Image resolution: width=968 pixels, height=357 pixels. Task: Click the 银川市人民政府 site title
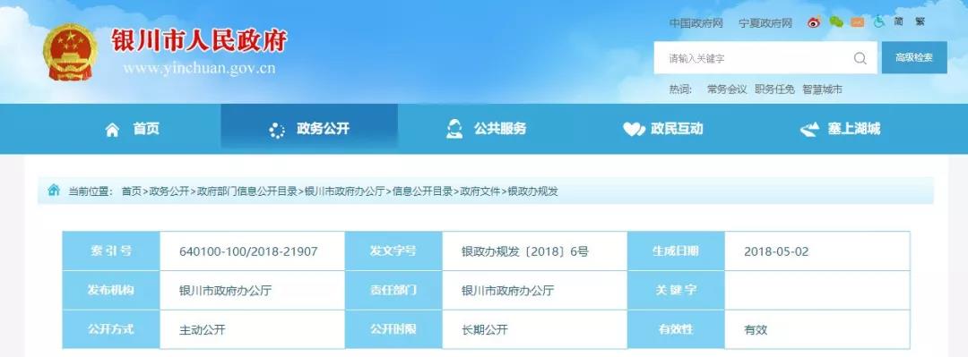pos(199,41)
